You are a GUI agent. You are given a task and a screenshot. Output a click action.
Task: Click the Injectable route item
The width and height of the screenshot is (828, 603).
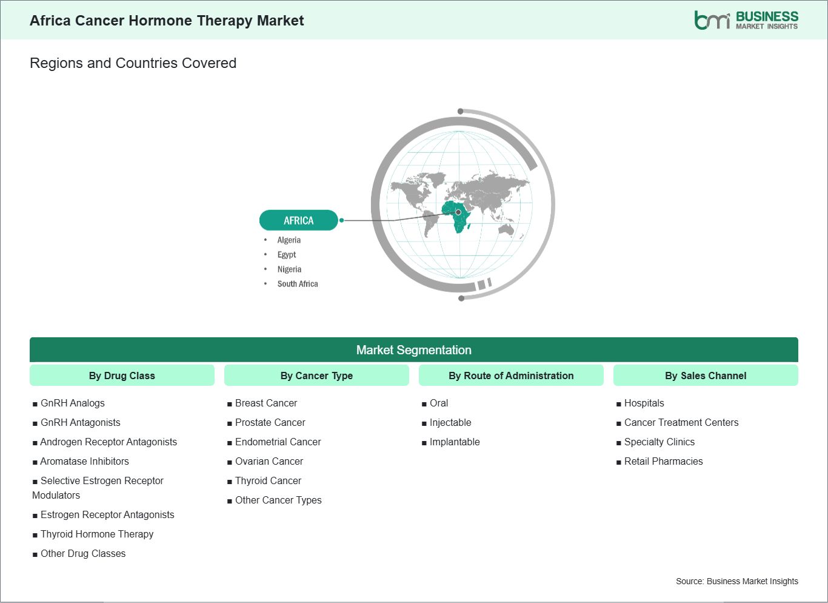[x=450, y=422]
